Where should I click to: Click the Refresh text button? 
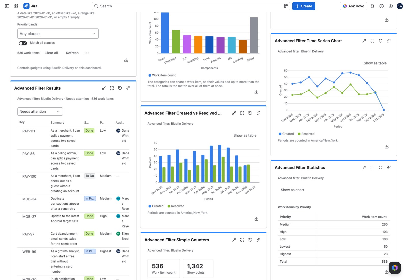[x=72, y=53]
